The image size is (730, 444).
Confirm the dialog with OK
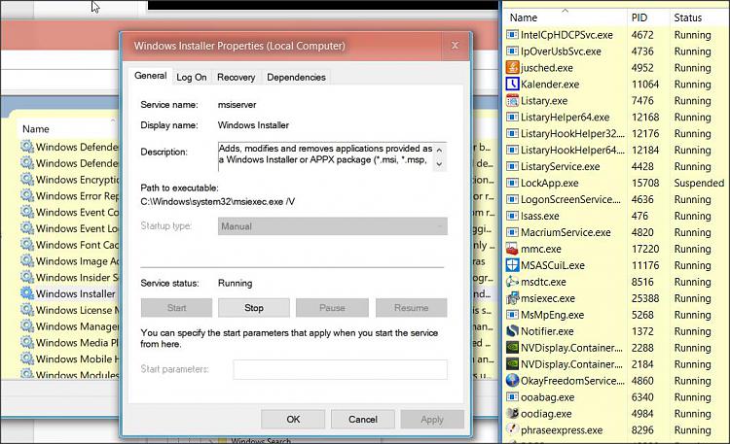click(293, 420)
